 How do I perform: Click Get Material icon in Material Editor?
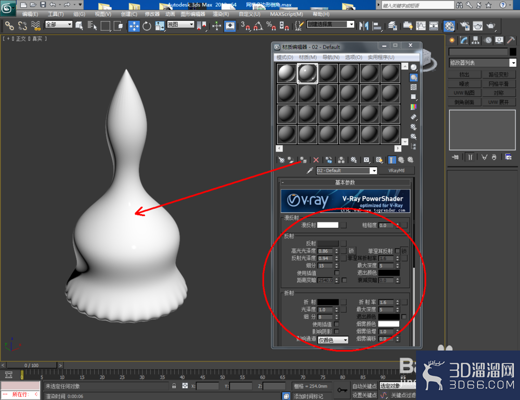pos(281,160)
